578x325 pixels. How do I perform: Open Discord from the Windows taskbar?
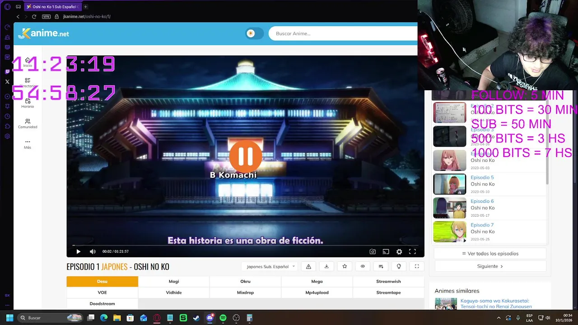tap(210, 318)
